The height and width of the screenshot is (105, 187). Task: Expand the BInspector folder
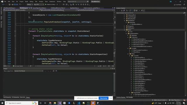point(124,26)
